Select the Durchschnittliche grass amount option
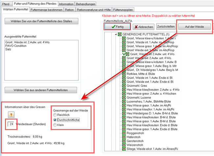The image size is (214, 156). coord(55,120)
